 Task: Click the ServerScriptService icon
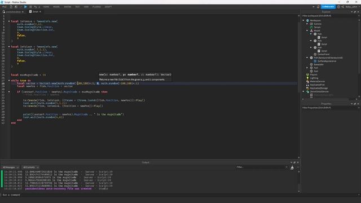307,91
